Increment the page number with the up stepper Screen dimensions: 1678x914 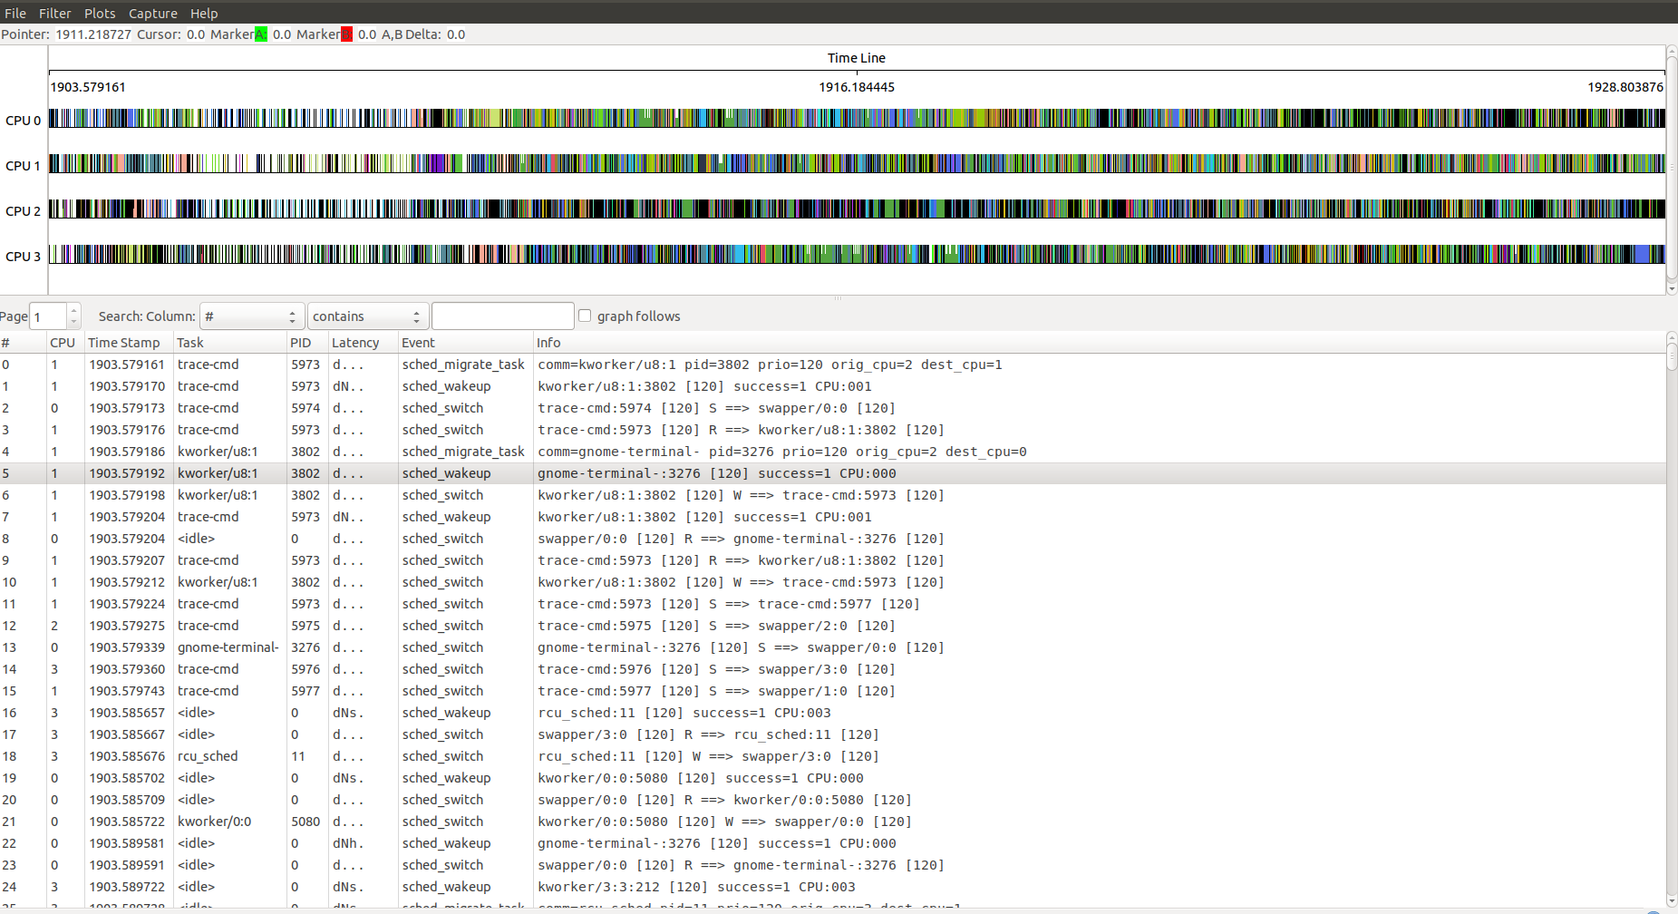73,310
